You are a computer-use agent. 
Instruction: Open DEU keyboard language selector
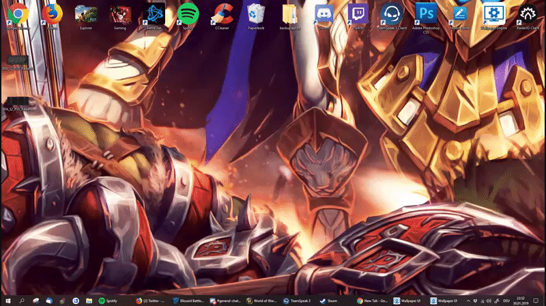coord(506,301)
